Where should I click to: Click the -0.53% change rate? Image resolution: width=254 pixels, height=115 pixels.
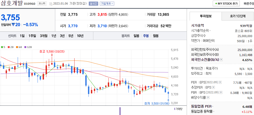[x=31, y=25]
